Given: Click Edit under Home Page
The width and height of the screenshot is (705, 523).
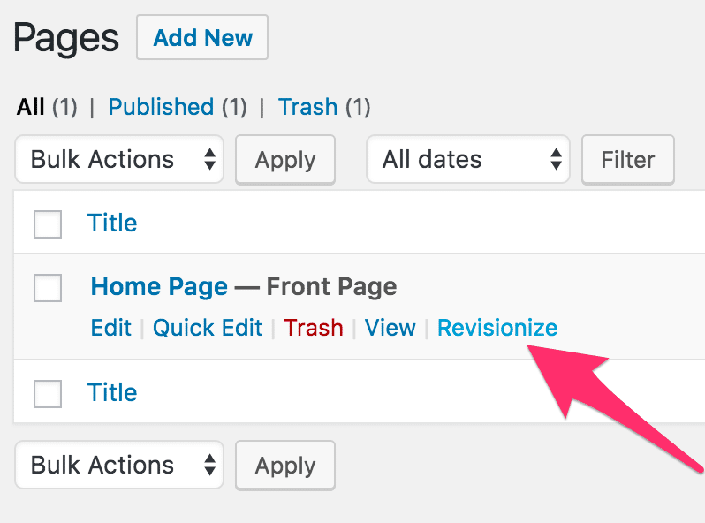Looking at the screenshot, I should click(110, 328).
